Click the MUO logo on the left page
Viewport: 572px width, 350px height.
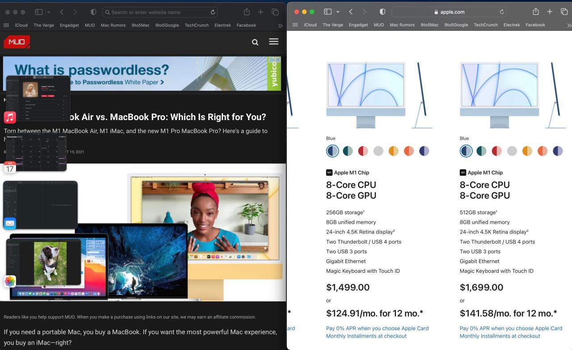click(17, 42)
